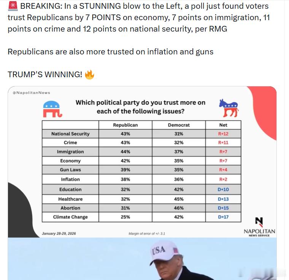Click the Republican column header

click(x=125, y=125)
